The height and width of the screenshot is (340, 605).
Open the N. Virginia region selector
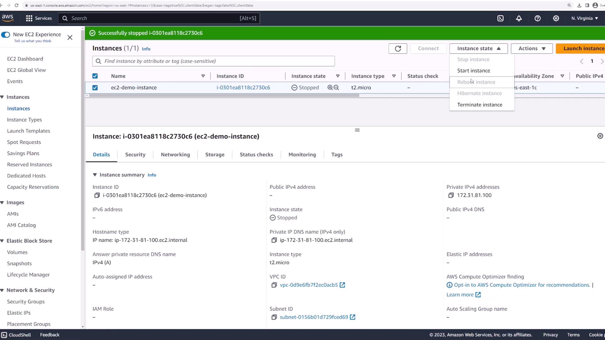pos(585,18)
